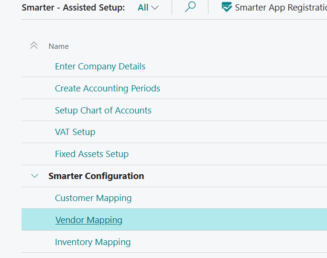This screenshot has width=327, height=258.
Task: Click the Name column header
Action: pos(59,46)
